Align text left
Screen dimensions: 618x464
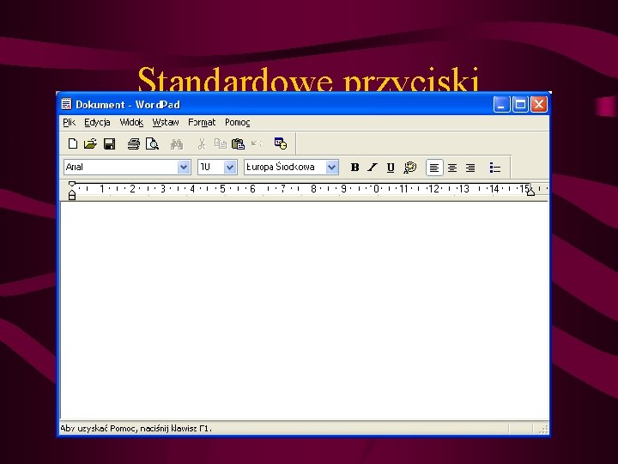tap(434, 168)
